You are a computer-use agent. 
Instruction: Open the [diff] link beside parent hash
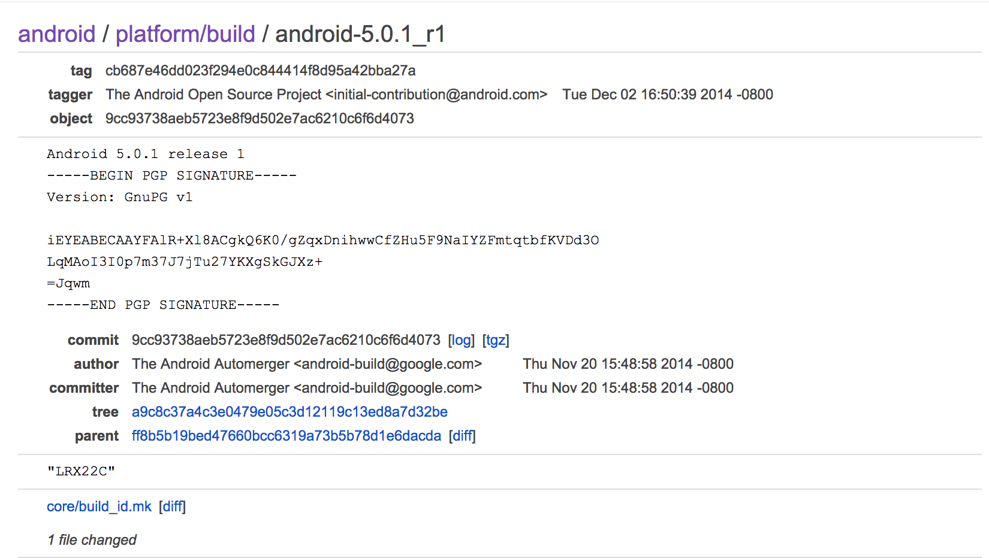point(462,436)
